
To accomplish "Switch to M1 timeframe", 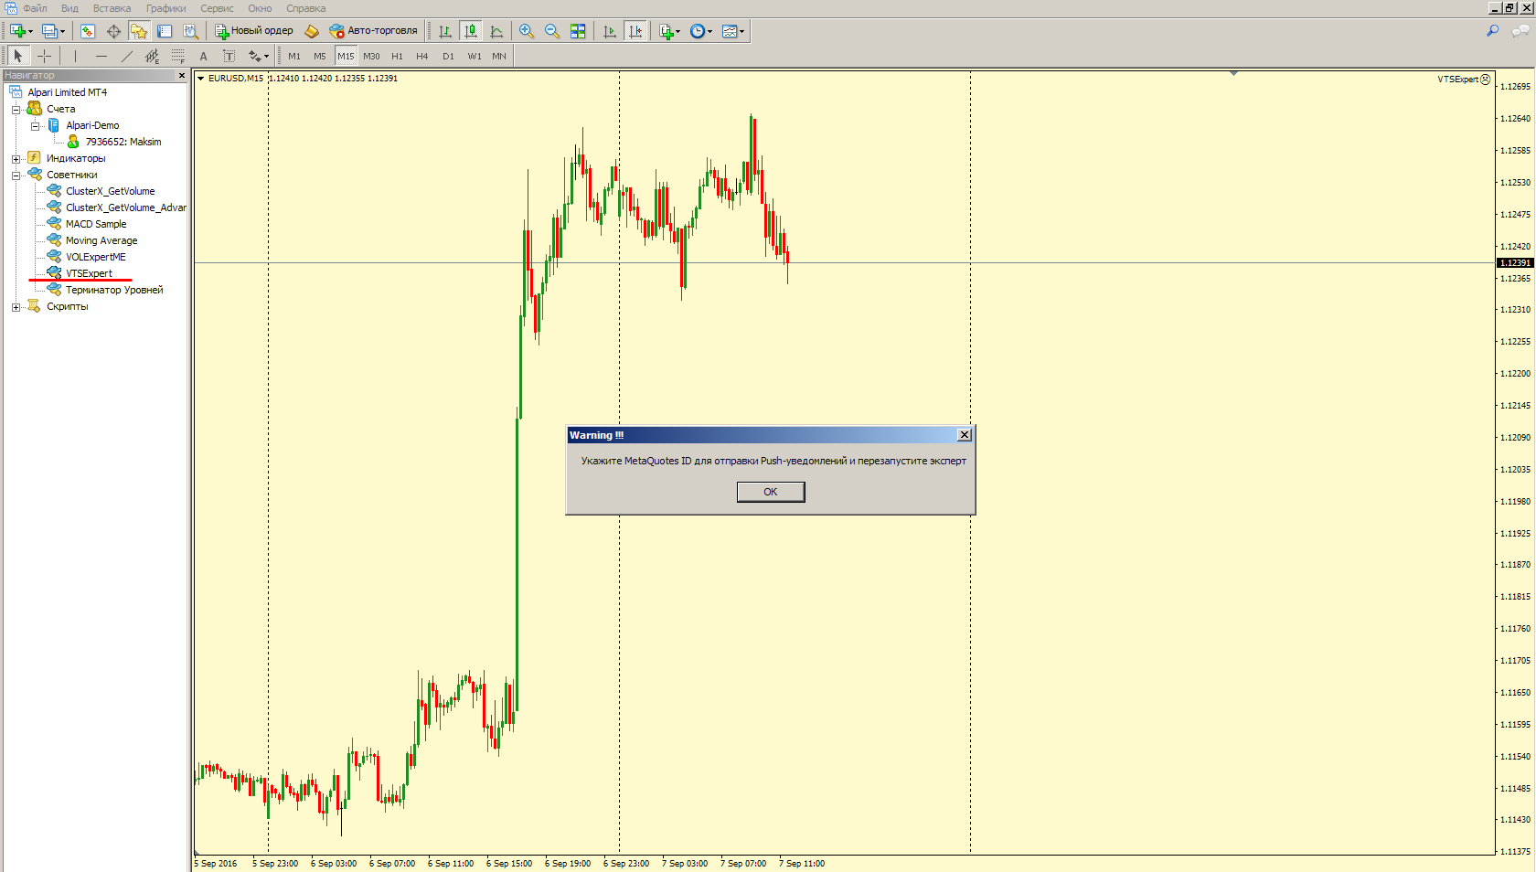I will point(294,56).
